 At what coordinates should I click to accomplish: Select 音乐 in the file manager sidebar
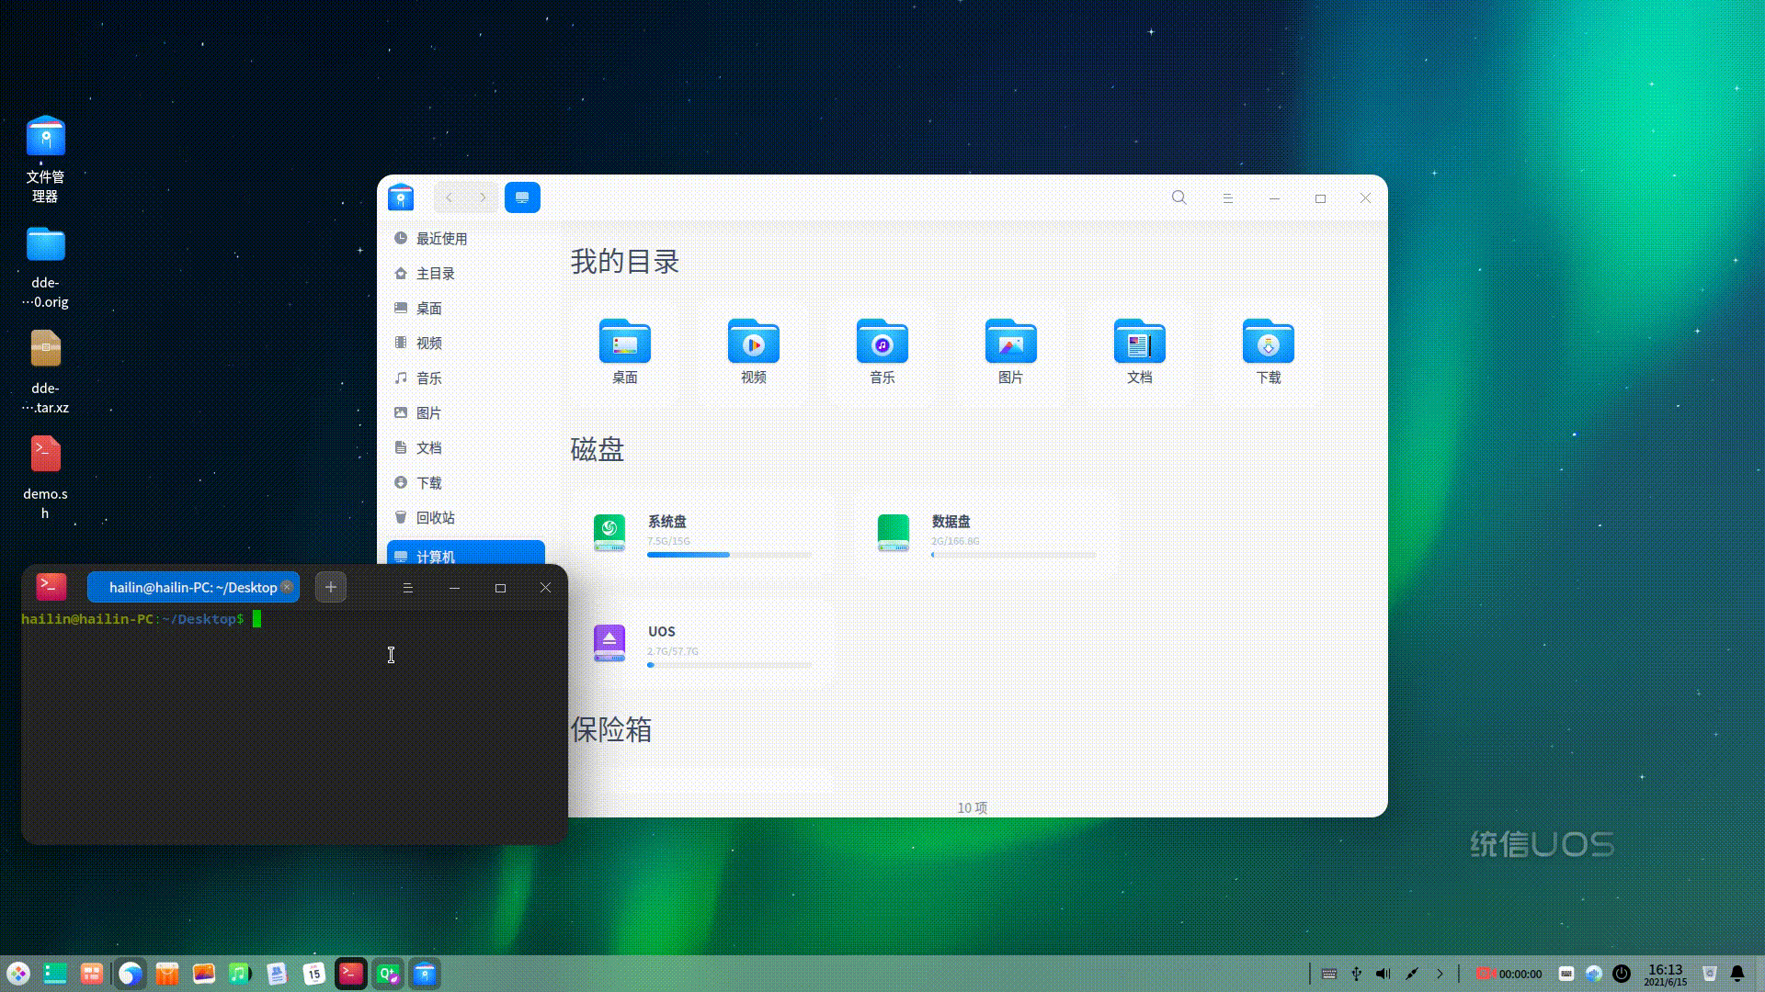tap(466, 378)
